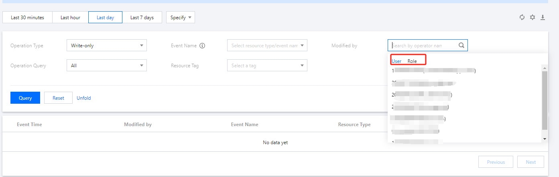Click the Unfold link
The image size is (559, 177).
click(84, 98)
